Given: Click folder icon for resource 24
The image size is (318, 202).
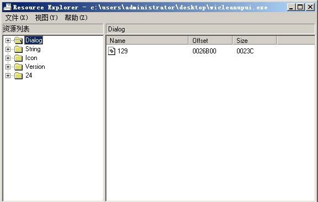Looking at the screenshot, I should point(18,76).
